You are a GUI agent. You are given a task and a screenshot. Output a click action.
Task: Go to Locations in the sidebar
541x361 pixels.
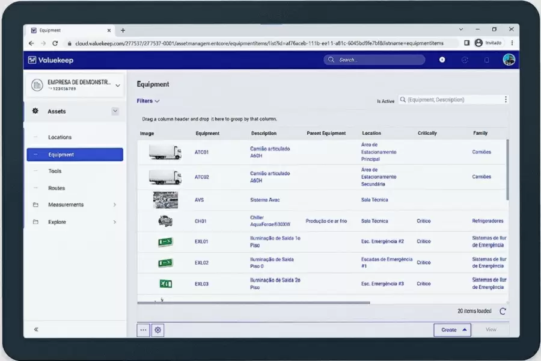60,137
